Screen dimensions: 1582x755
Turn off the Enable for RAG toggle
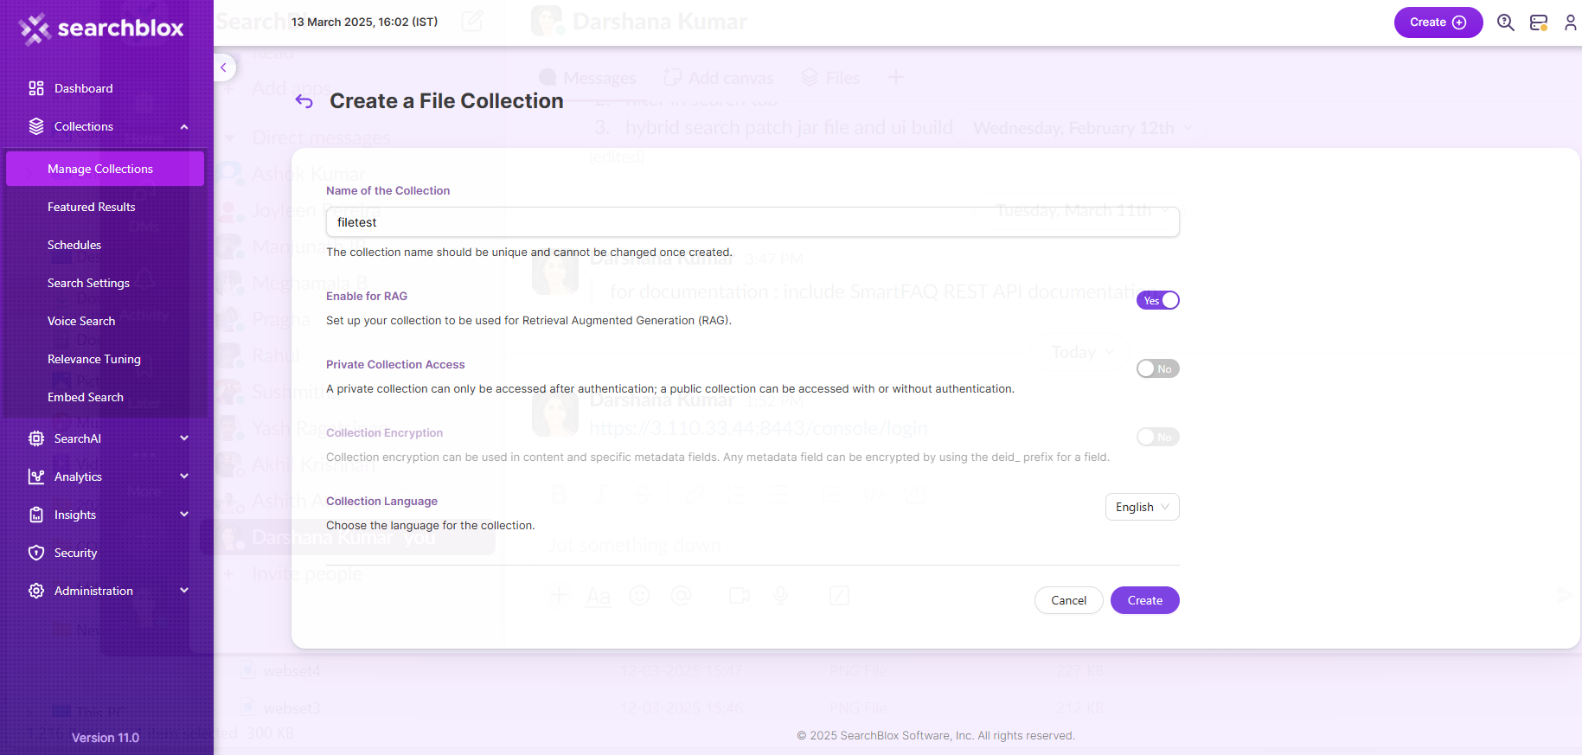(1158, 300)
